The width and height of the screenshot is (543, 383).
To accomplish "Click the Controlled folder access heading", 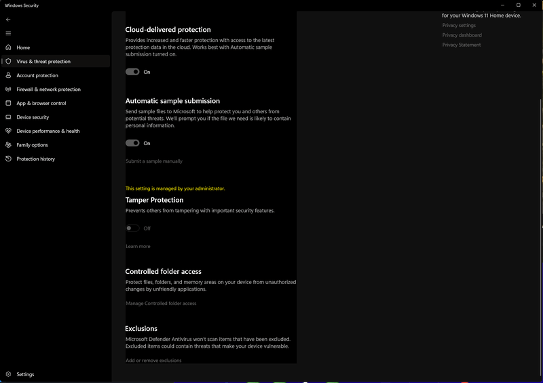I will [163, 271].
